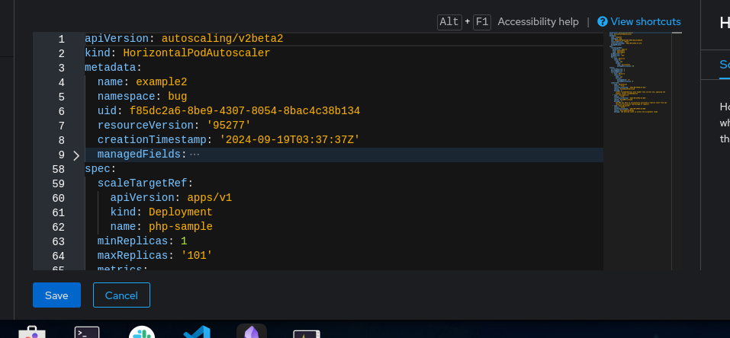Viewport: 730px width, 338px height.
Task: Click the kind HorizontalPodAutoscaler line
Action: (x=177, y=53)
